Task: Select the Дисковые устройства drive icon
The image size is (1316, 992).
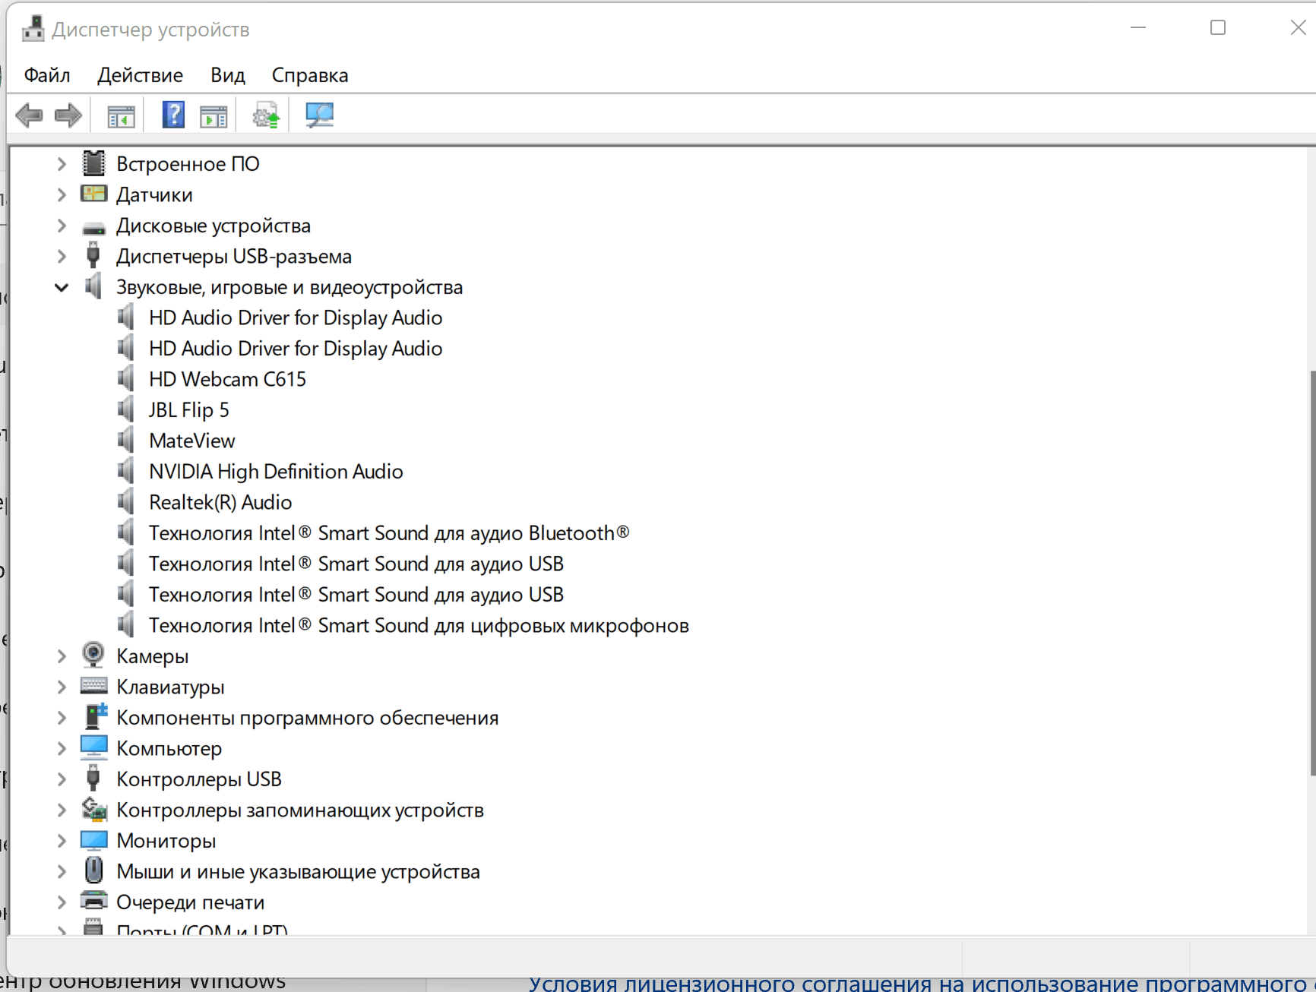Action: click(x=93, y=227)
